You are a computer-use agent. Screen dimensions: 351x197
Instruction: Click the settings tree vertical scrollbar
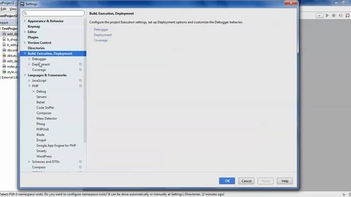(85, 80)
